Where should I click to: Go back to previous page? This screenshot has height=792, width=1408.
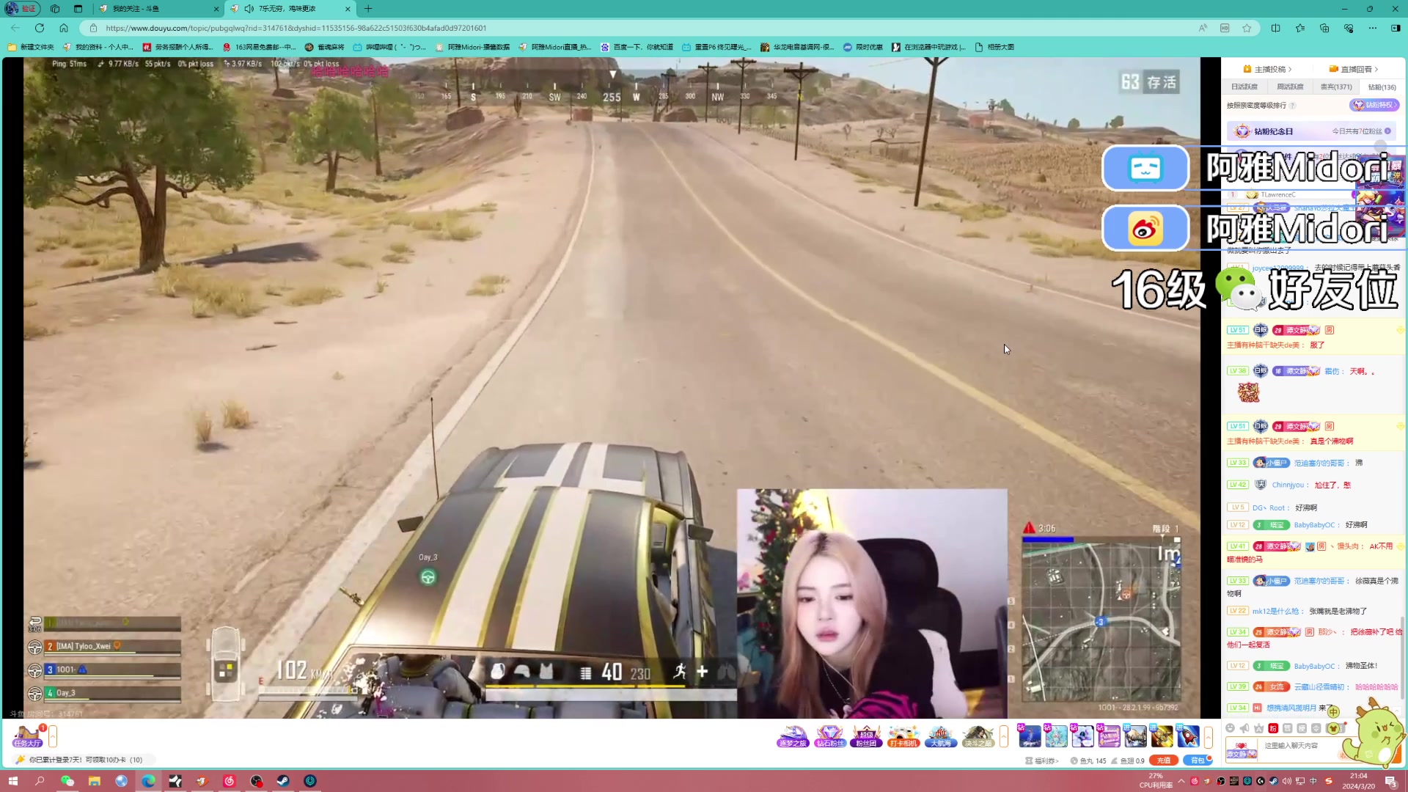[15, 28]
